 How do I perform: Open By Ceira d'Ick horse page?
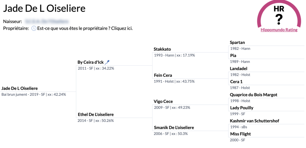(x=91, y=63)
